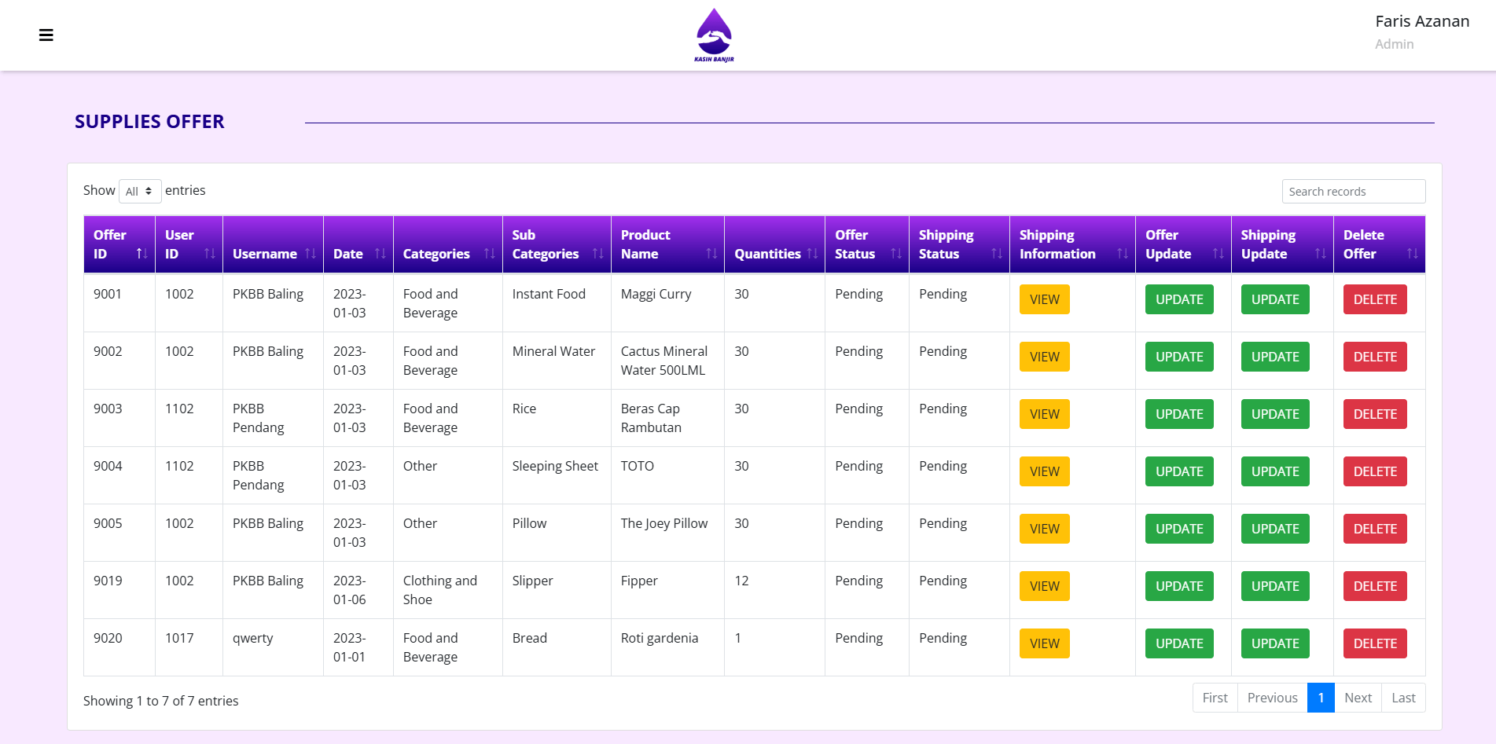Open the hamburger navigation menu
The height and width of the screenshot is (744, 1496).
click(46, 35)
